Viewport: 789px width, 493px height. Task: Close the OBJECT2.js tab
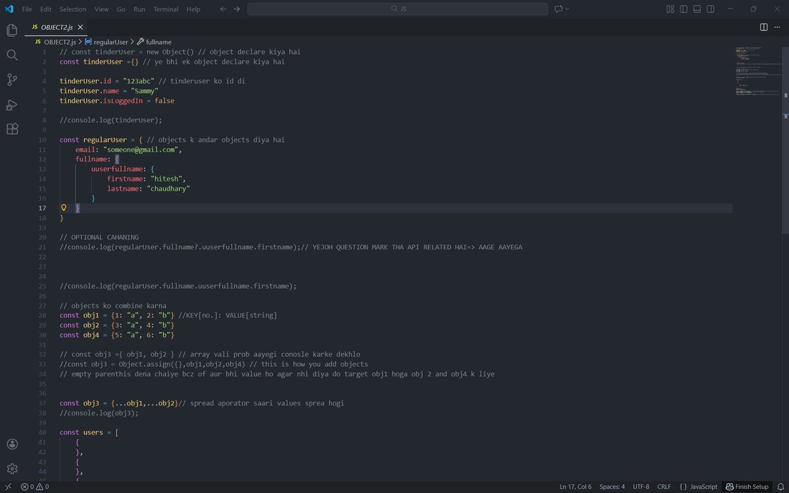[x=80, y=28]
